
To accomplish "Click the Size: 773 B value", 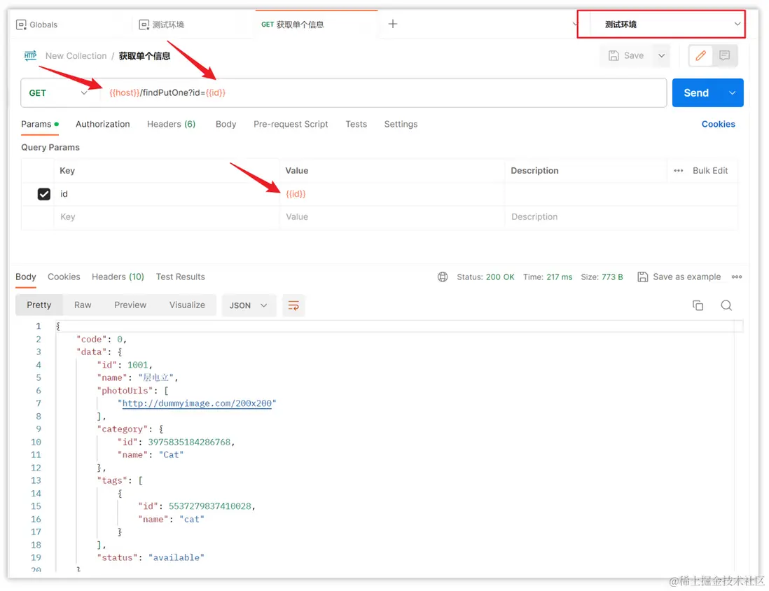I will click(602, 277).
